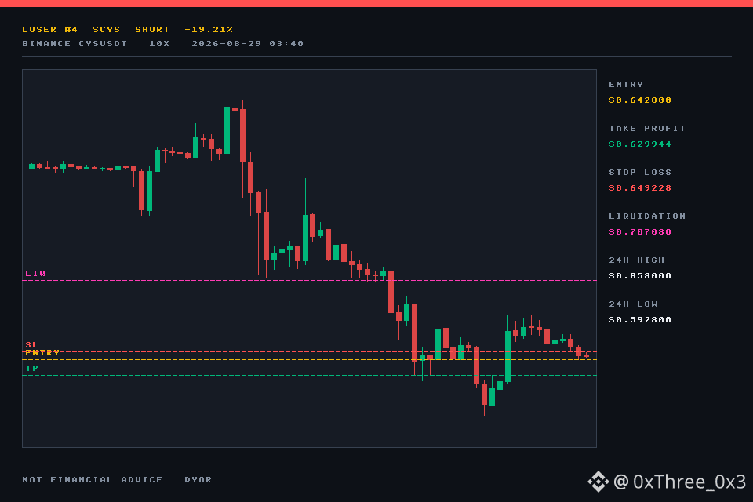Click the tallest green candle at chart peak
The image size is (753, 502).
227,130
